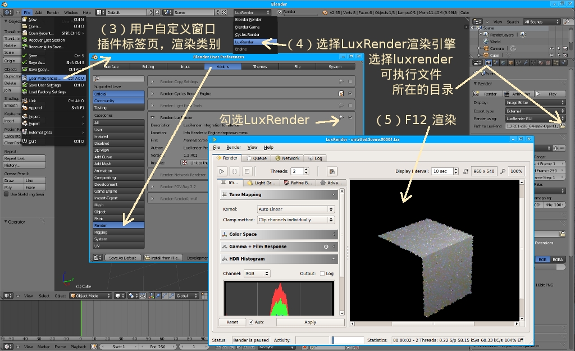Collapse the Tone Mapping section

[x=279, y=194]
